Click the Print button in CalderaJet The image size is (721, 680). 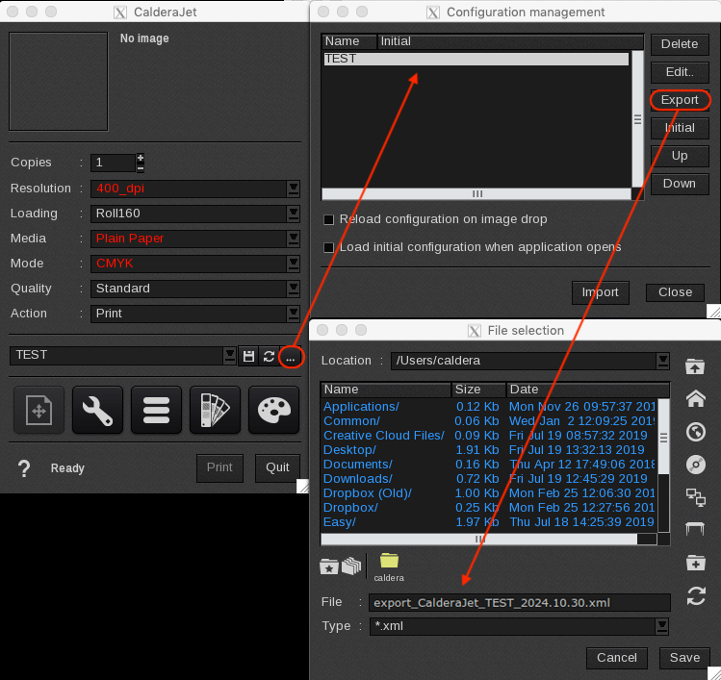pos(219,468)
